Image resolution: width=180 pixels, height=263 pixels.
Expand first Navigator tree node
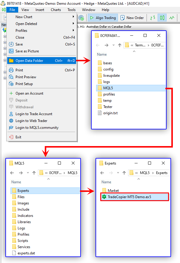point(5,36)
